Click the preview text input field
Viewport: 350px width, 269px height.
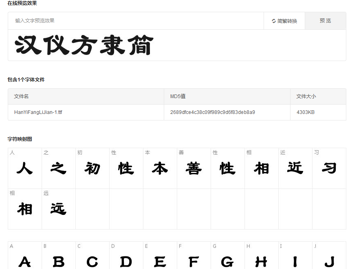coord(136,21)
